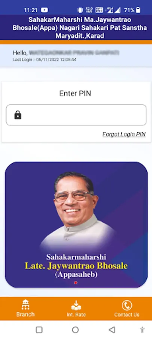Click the Forgot Login PIN link
Viewport: 152px width, 339px height.
[124, 134]
